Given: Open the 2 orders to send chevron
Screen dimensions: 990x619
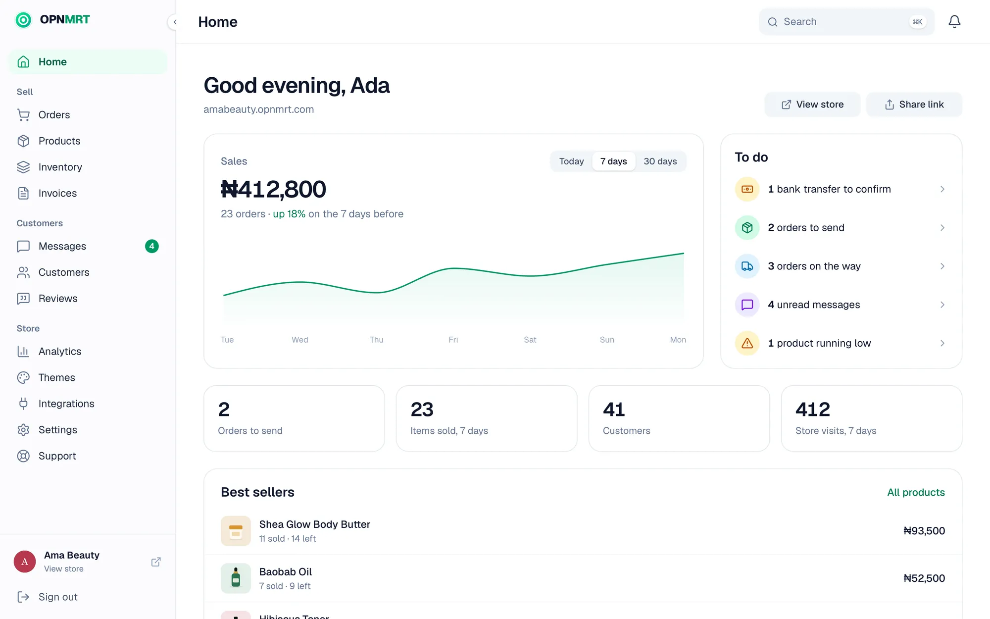Looking at the screenshot, I should click(x=942, y=228).
